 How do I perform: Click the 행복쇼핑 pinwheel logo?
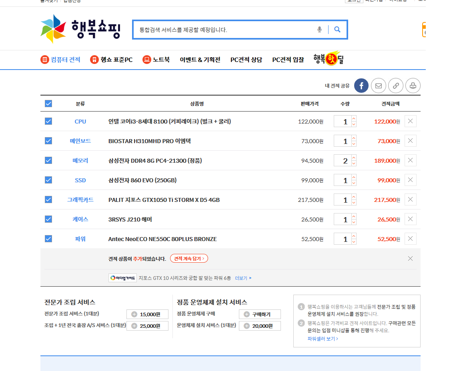point(80,29)
